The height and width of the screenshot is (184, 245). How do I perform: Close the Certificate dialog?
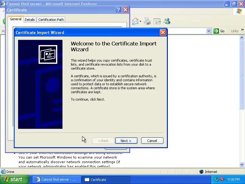125,10
